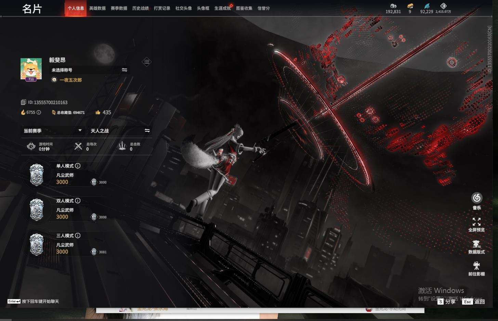Click the gold bar currency showing 9

point(410,6)
